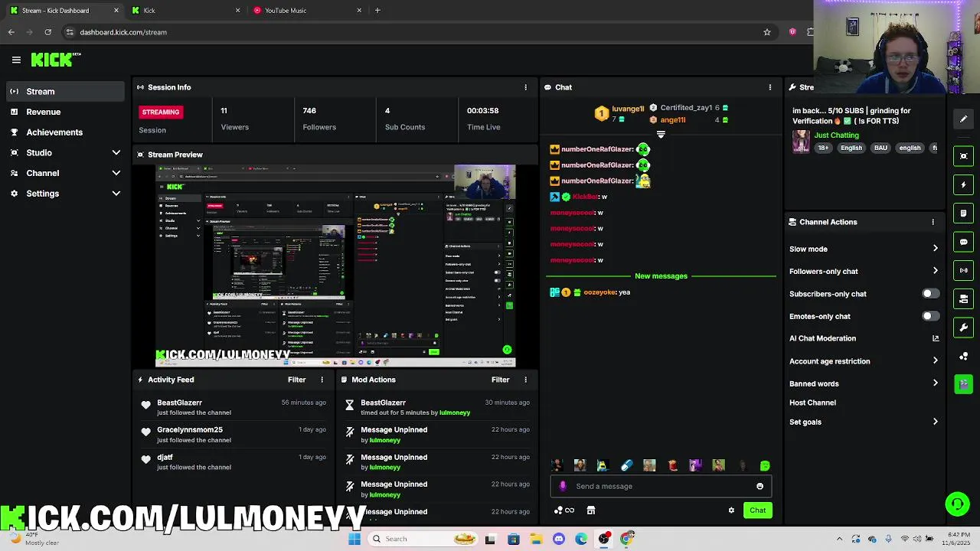The height and width of the screenshot is (551, 980).
Task: Click the stream preview thumbnail
Action: click(x=335, y=266)
